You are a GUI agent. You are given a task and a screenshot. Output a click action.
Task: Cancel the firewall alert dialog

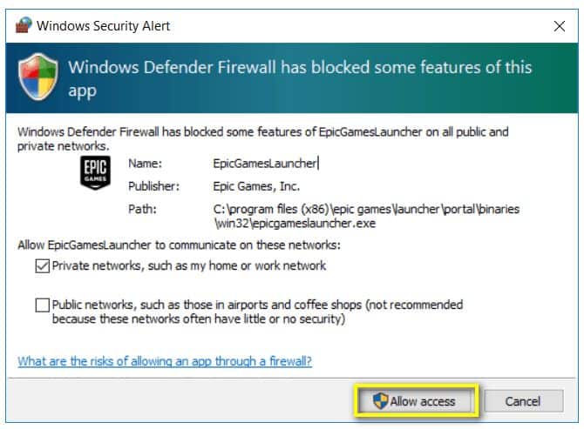(523, 401)
